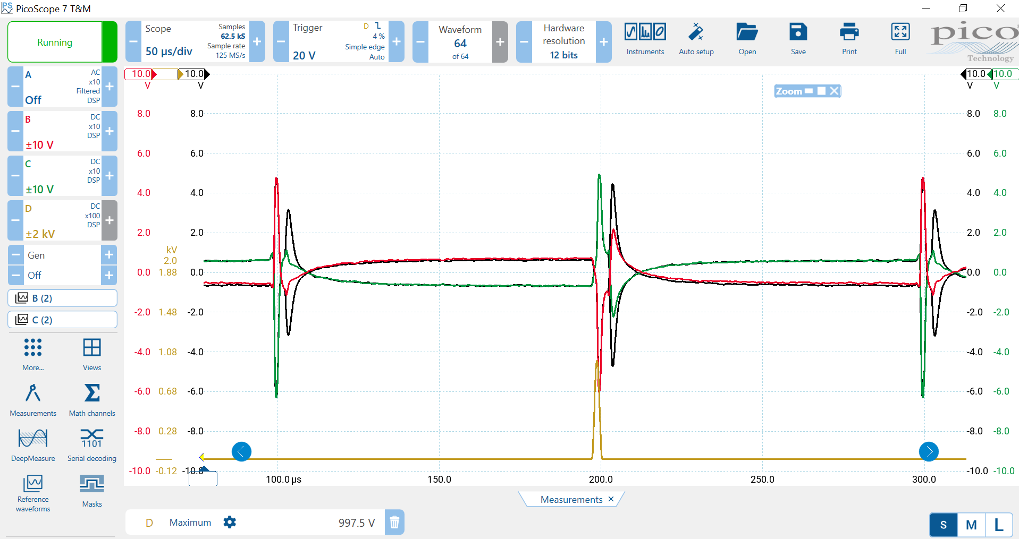The image size is (1019, 539).
Task: Select small S measurement size
Action: [944, 525]
